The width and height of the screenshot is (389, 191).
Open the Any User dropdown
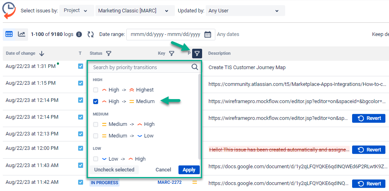pyautogui.click(x=245, y=11)
